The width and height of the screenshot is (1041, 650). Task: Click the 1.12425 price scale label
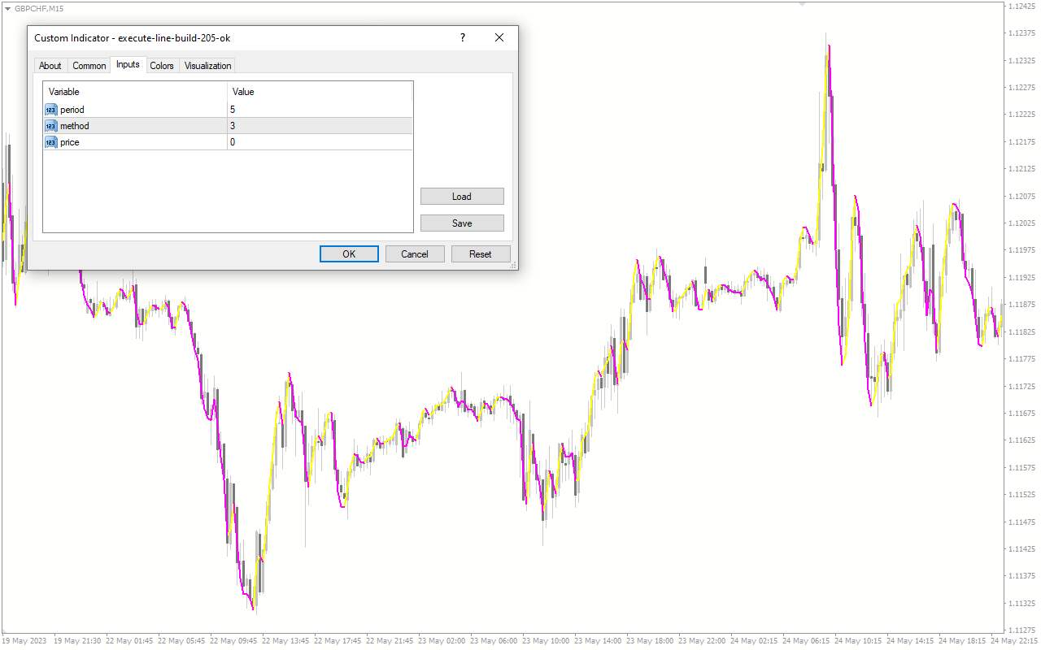(x=1022, y=6)
